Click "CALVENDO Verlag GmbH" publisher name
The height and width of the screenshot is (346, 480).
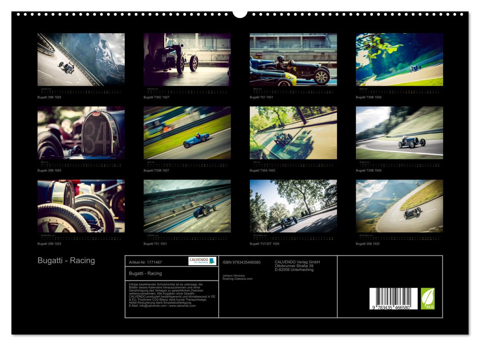298,262
